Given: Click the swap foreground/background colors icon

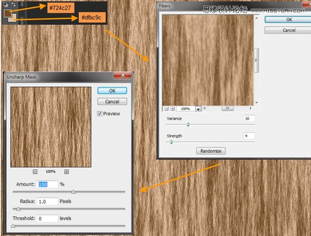Looking at the screenshot, I should pyautogui.click(x=14, y=4).
